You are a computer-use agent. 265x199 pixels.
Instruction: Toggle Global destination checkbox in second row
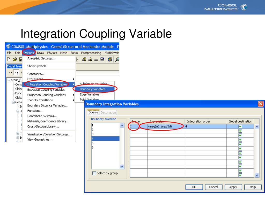(x=240, y=131)
